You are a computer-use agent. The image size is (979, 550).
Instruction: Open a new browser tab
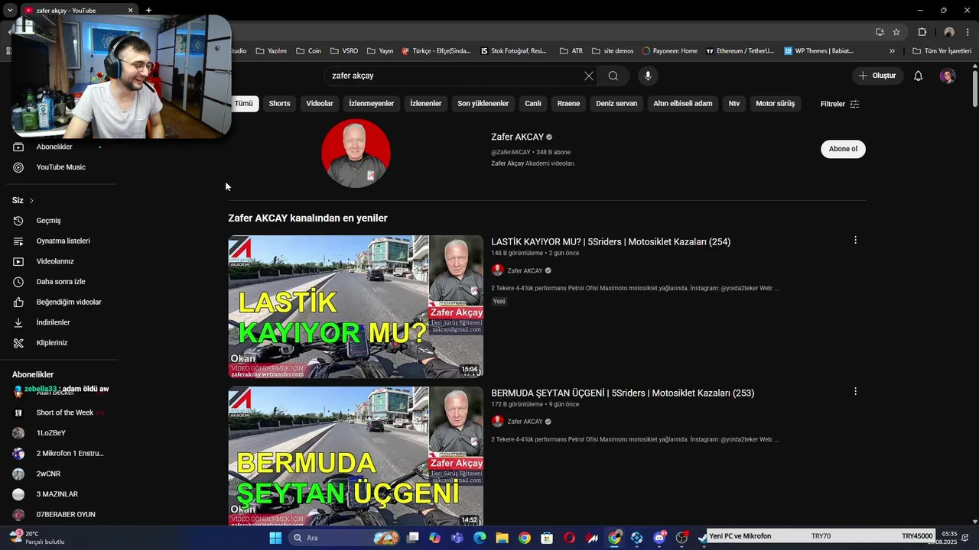pyautogui.click(x=148, y=10)
